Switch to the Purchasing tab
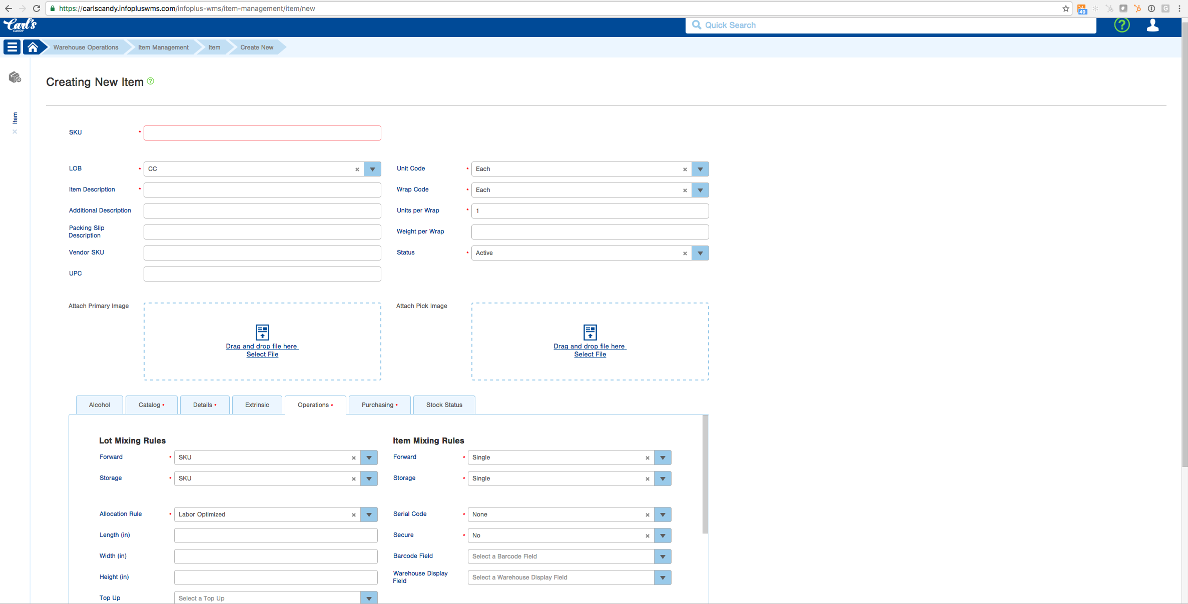Viewport: 1188px width, 604px height. pos(379,405)
